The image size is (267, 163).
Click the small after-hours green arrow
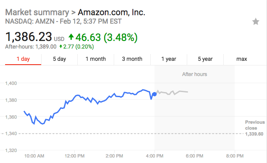point(61,46)
